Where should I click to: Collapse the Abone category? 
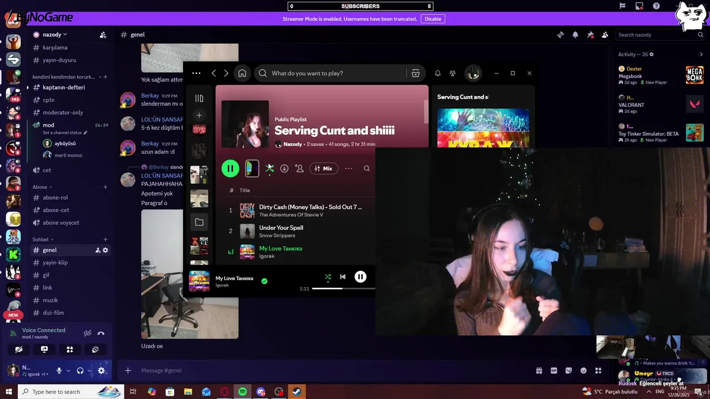[x=42, y=187]
